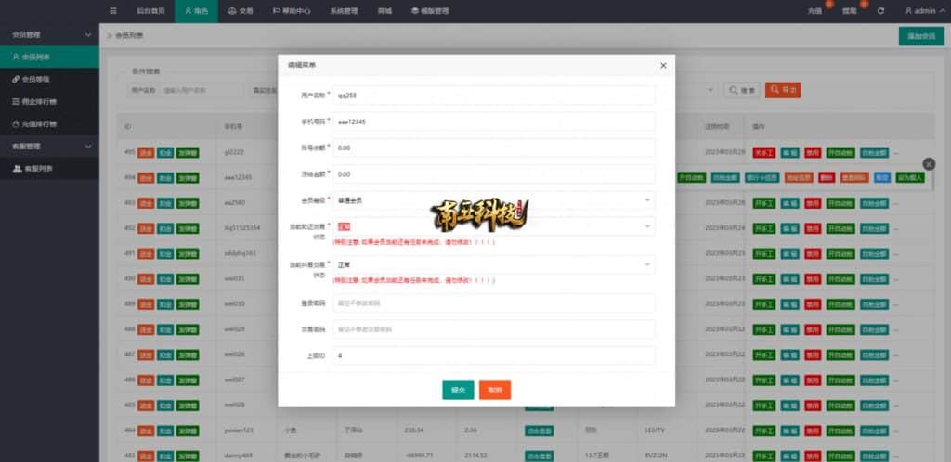Click the frozen amount 0.00 field

click(494, 173)
